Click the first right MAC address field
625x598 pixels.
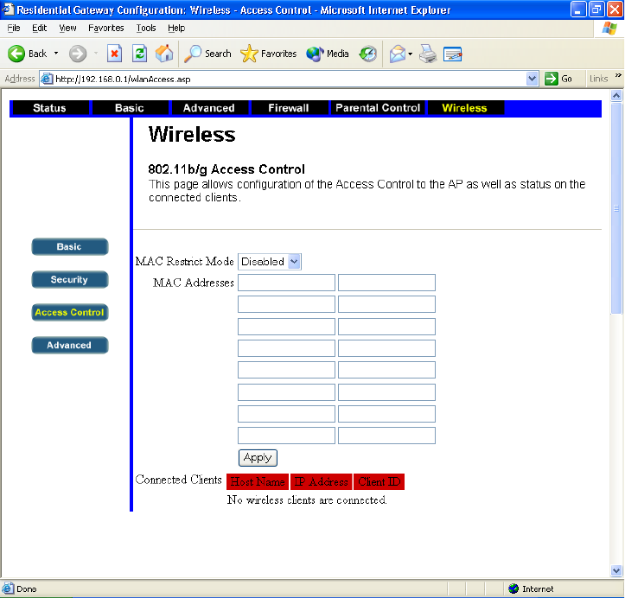pyautogui.click(x=386, y=283)
